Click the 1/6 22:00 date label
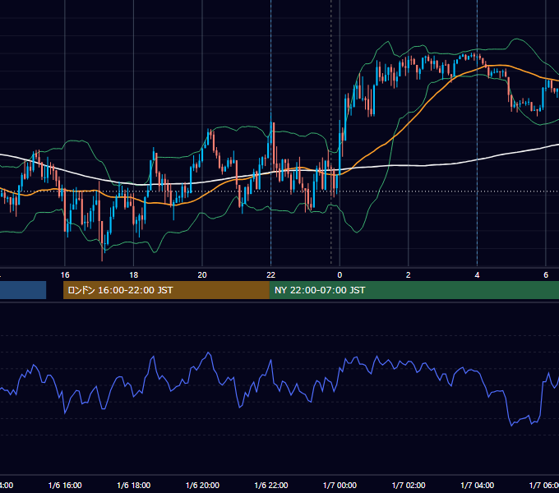 tap(271, 485)
